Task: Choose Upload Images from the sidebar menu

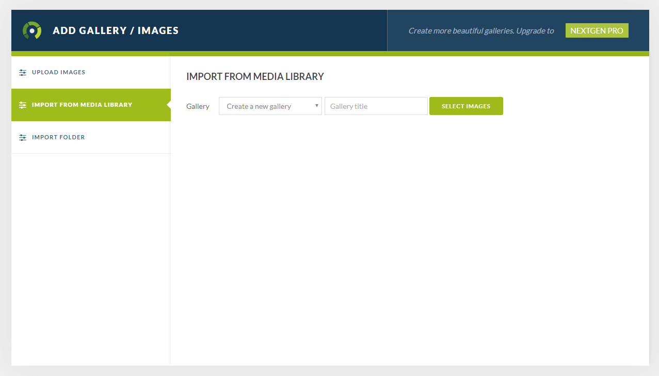Action: [58, 72]
